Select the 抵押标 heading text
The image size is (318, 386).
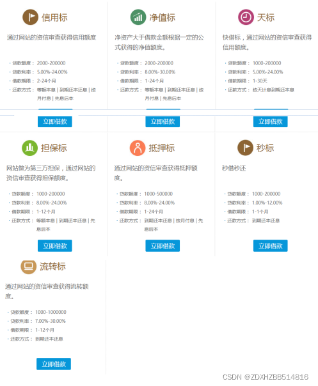click(162, 148)
